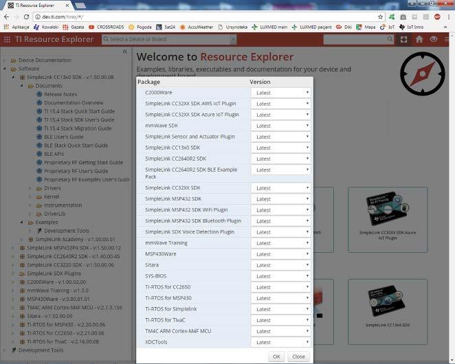Image resolution: width=455 pixels, height=364 pixels.
Task: Open version dropdown for C2000Ware
Action: click(x=281, y=93)
